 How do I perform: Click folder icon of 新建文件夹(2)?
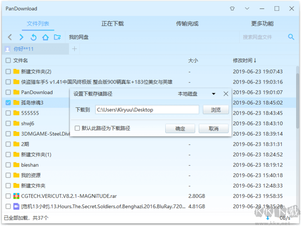[x=16, y=71]
